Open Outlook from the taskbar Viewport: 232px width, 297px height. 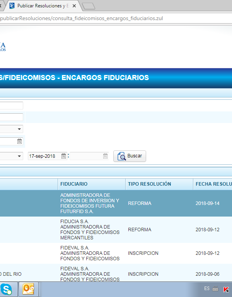(x=28, y=289)
